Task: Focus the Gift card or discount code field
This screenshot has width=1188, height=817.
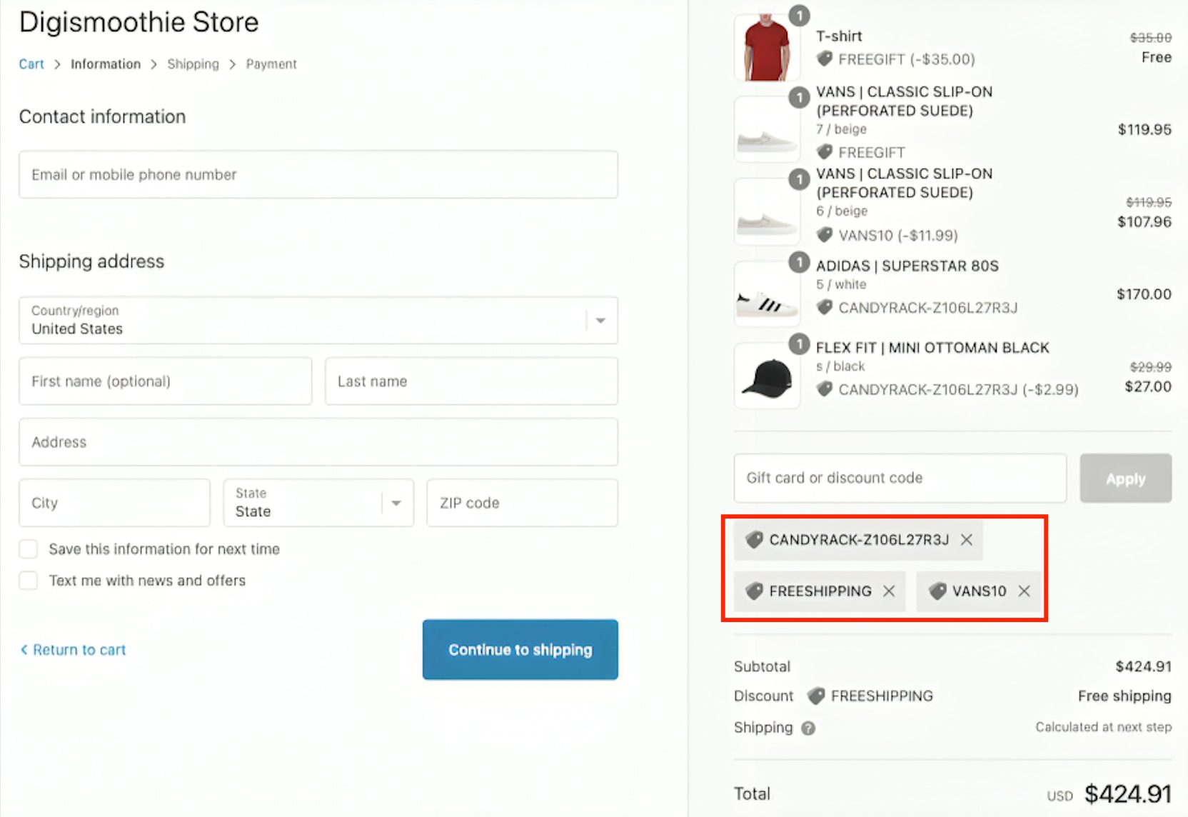Action: [900, 478]
